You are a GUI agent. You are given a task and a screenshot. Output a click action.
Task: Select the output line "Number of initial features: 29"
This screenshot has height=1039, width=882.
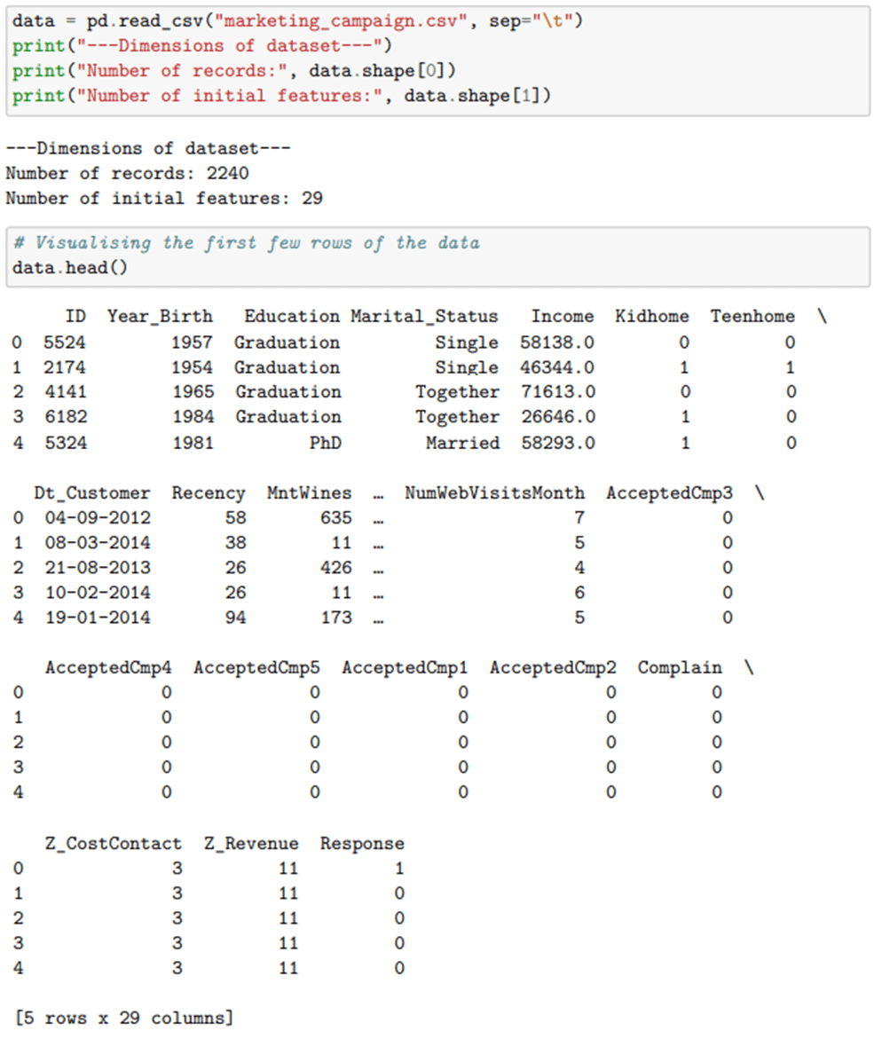coord(164,199)
